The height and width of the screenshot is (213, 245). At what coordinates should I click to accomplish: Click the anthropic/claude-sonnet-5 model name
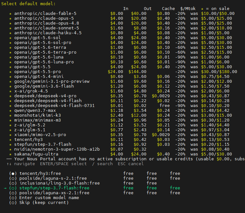coord(47,28)
